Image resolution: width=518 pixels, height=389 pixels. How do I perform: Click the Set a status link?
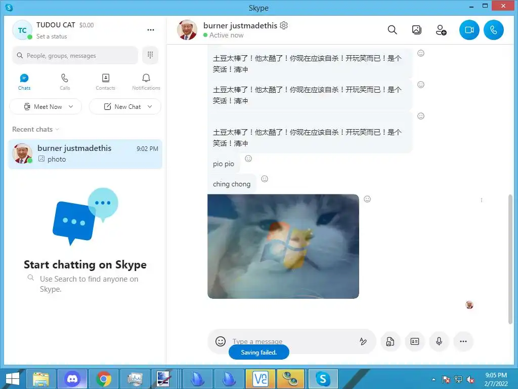52,36
